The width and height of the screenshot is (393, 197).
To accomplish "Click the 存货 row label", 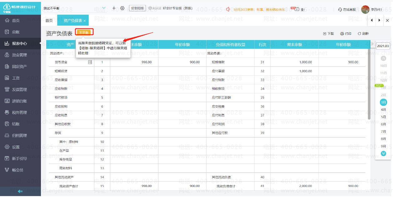I will click(58, 133).
